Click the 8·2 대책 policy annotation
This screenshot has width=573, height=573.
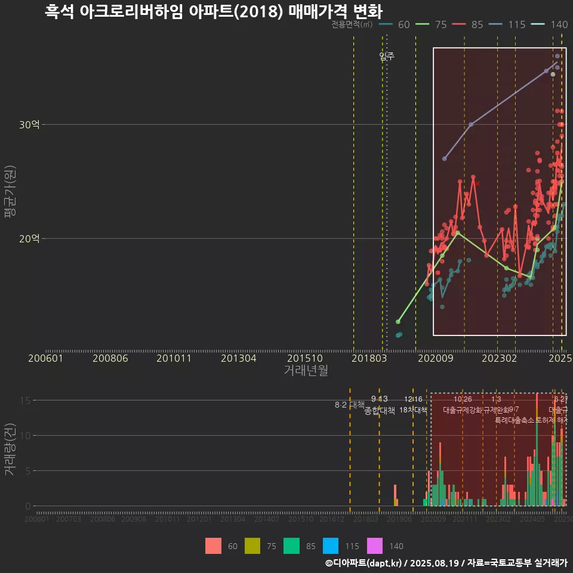[x=350, y=405]
